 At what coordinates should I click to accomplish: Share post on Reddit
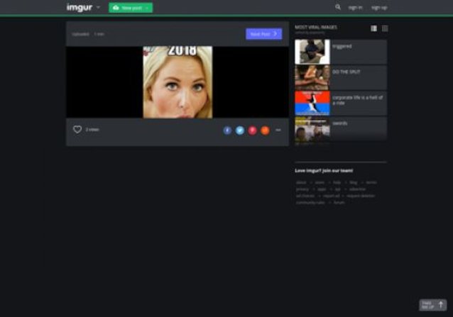coord(265,130)
